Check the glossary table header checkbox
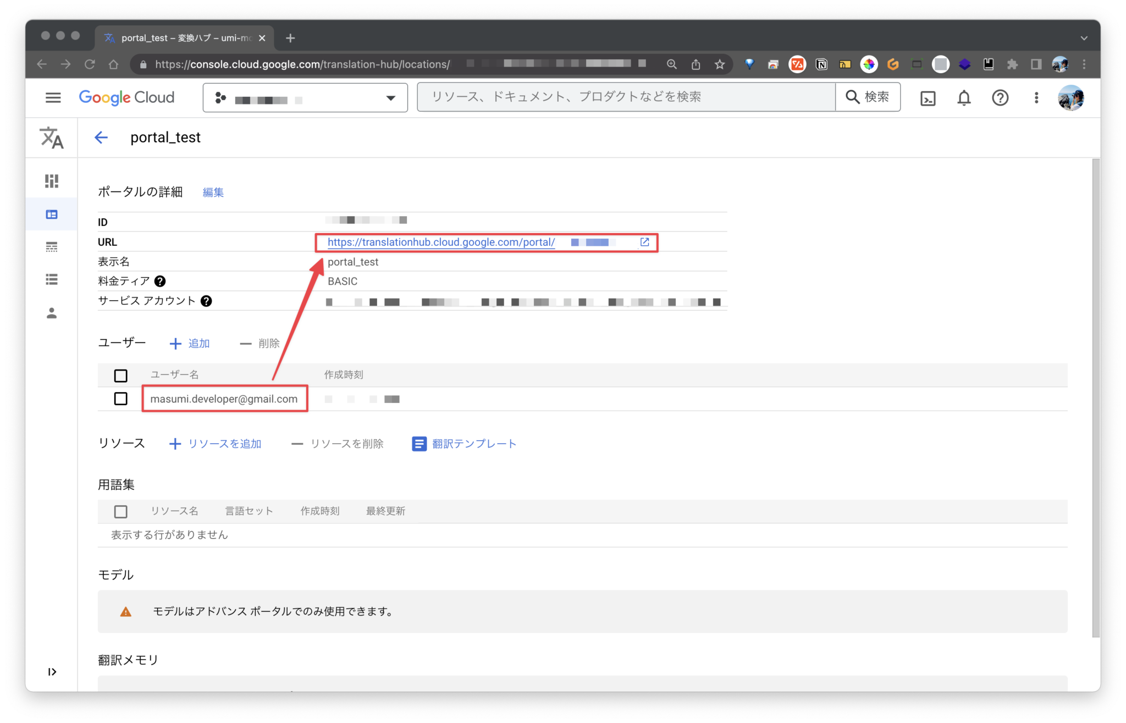 (120, 511)
